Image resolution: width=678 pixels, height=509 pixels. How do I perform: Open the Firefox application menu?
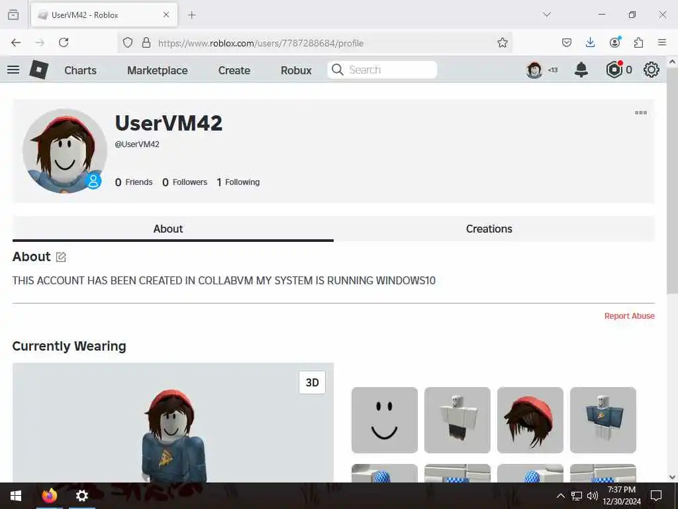tap(662, 42)
